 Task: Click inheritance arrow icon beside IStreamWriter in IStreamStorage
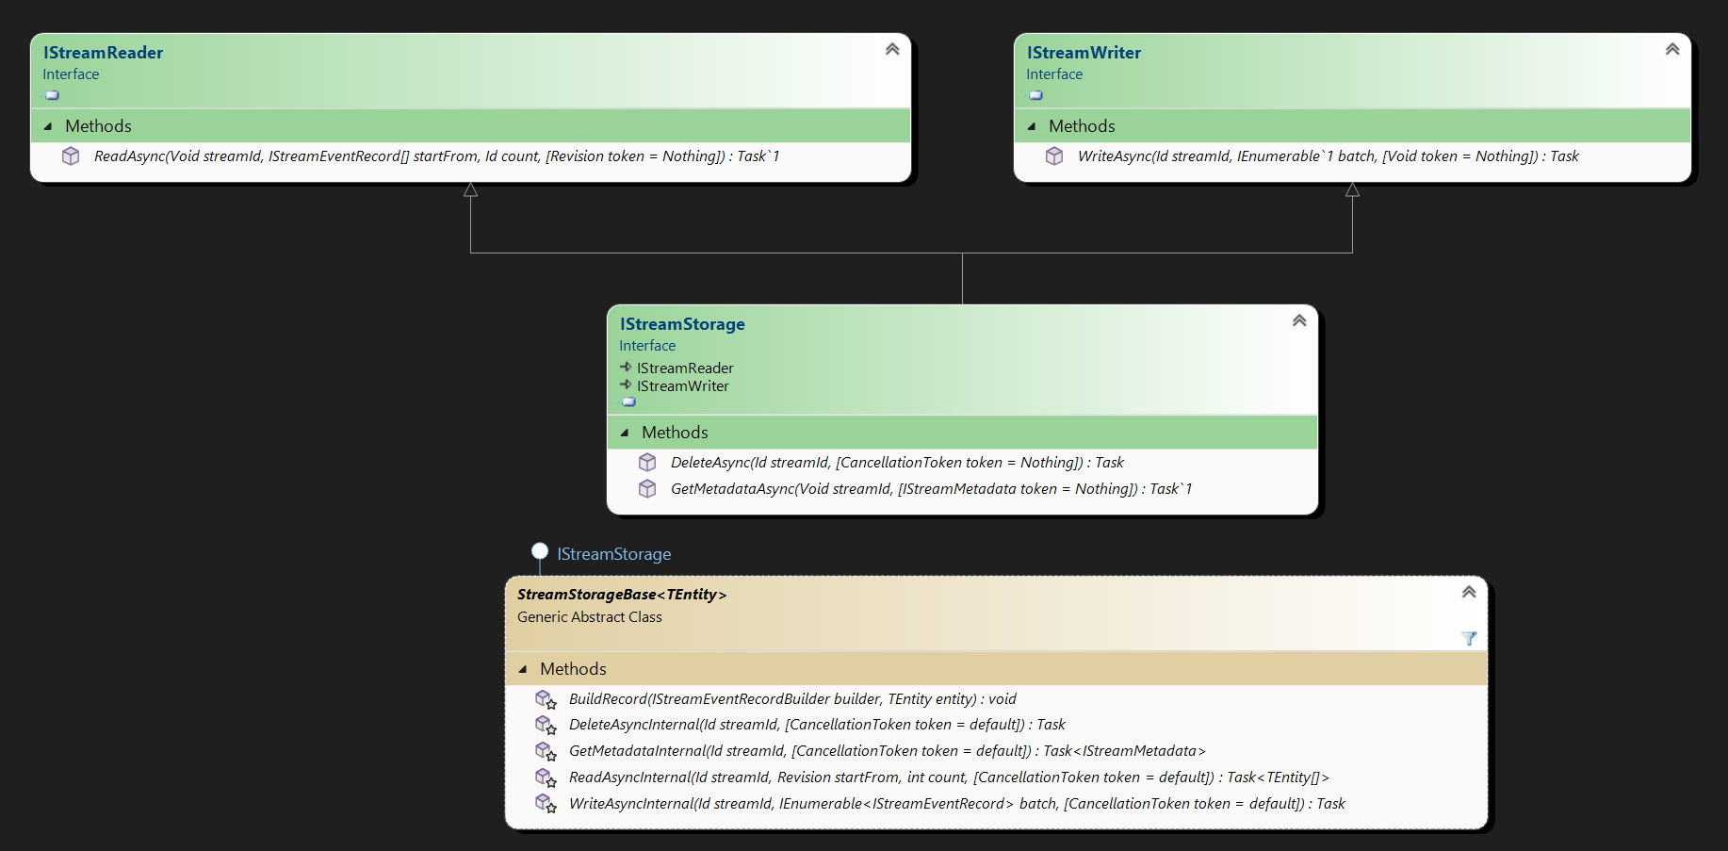[626, 385]
